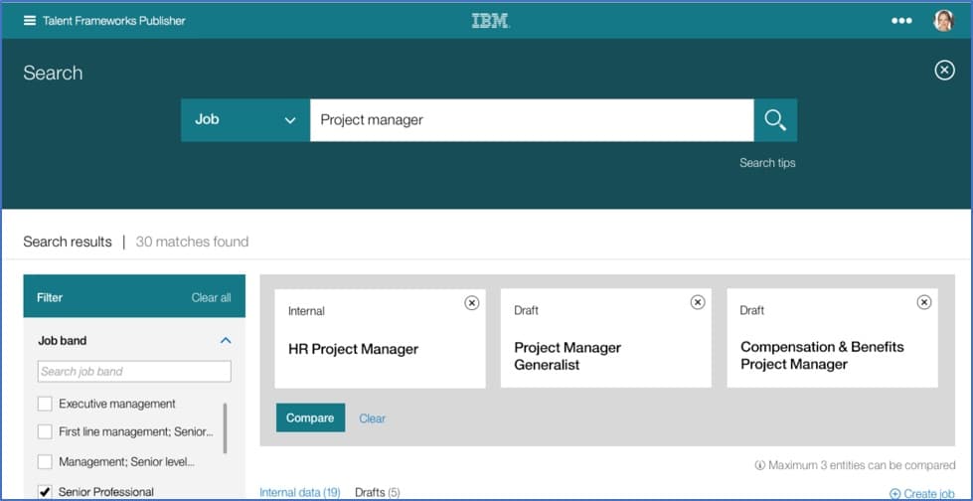Screen dimensions: 973x501
Task: Click the Compare button
Action: [310, 418]
